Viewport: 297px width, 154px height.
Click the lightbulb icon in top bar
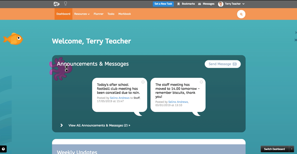(65, 3)
